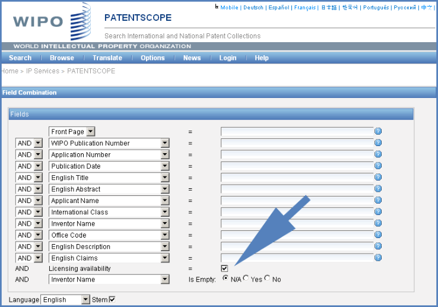438x307 pixels.
Task: Open the Search menu
Action: coord(20,58)
